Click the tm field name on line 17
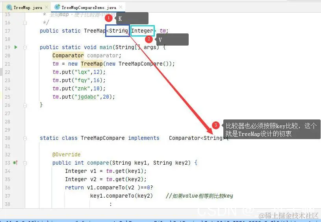The width and height of the screenshot is (321, 222). (163, 31)
